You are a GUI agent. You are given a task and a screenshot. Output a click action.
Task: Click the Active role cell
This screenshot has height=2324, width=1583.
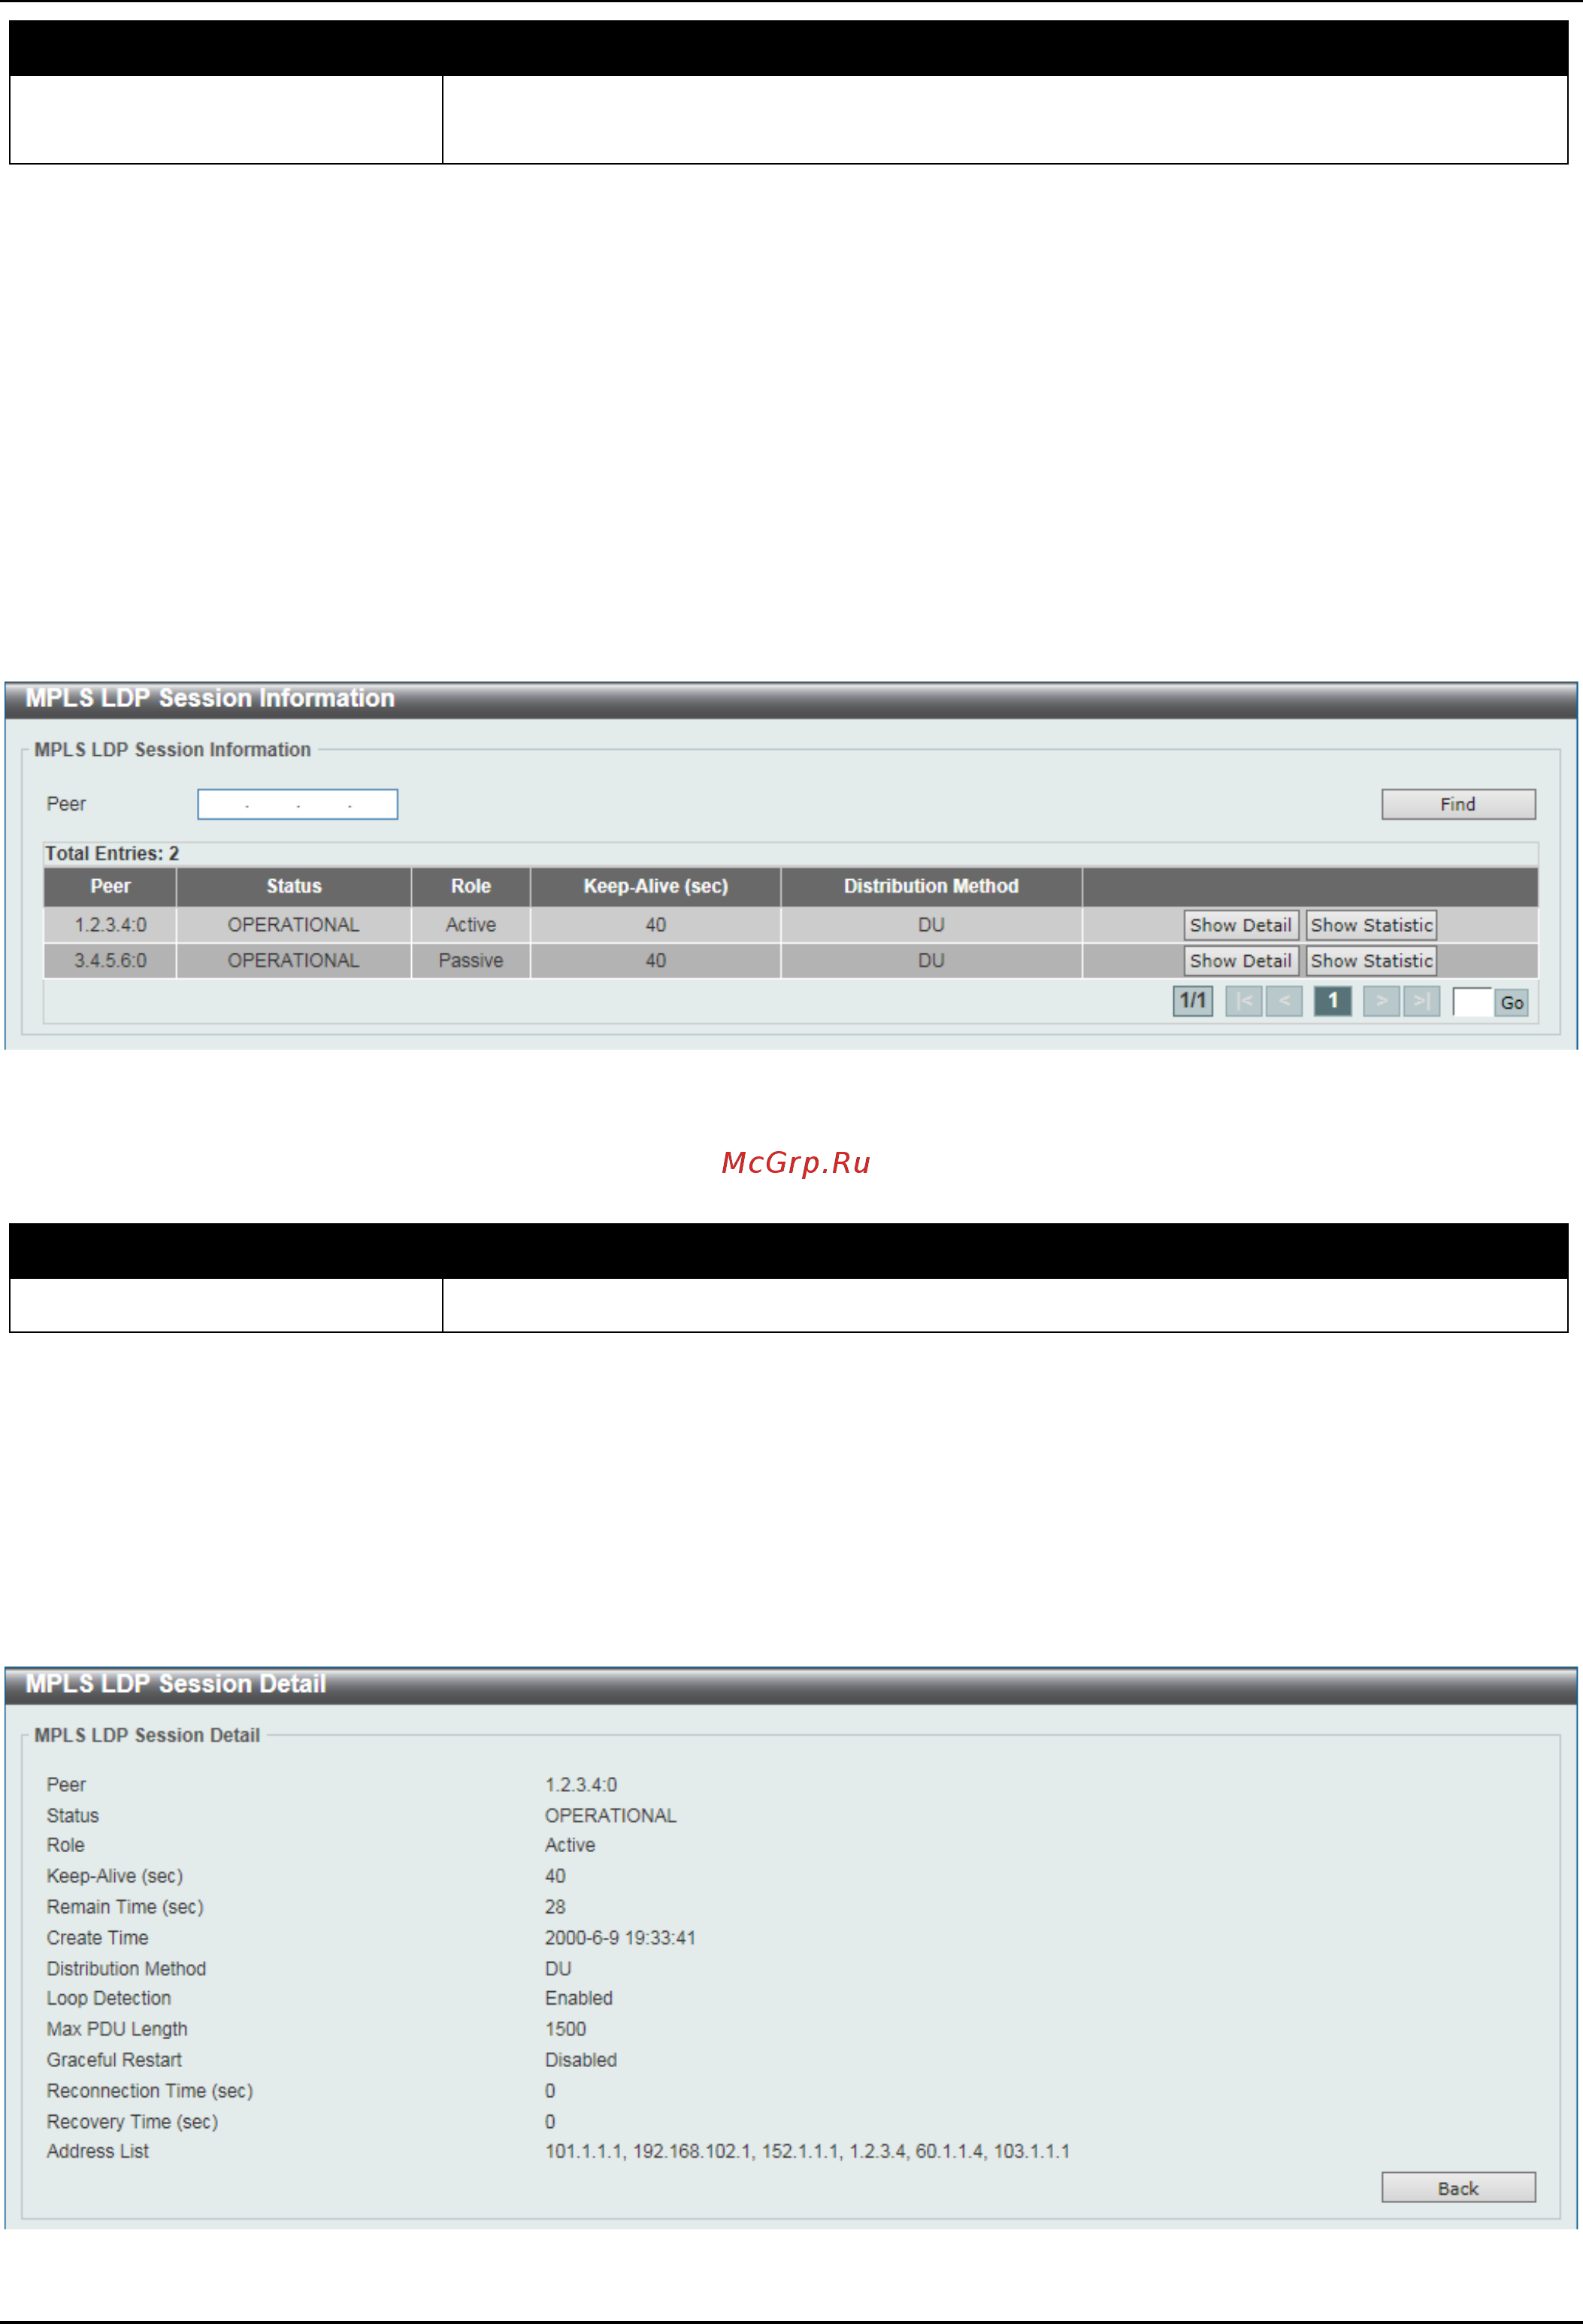(x=471, y=925)
